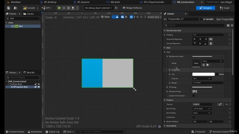The width and height of the screenshot is (239, 134).
Task: Open the Diff dropdown
Action: point(47,8)
